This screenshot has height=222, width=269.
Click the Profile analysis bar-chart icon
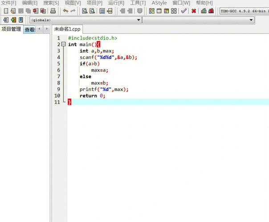[204, 11]
